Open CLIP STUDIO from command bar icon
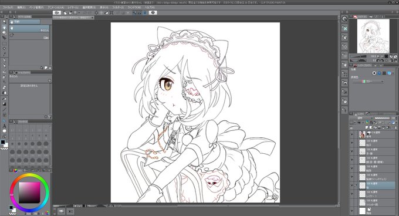This screenshot has width=399, height=216. click(57, 12)
